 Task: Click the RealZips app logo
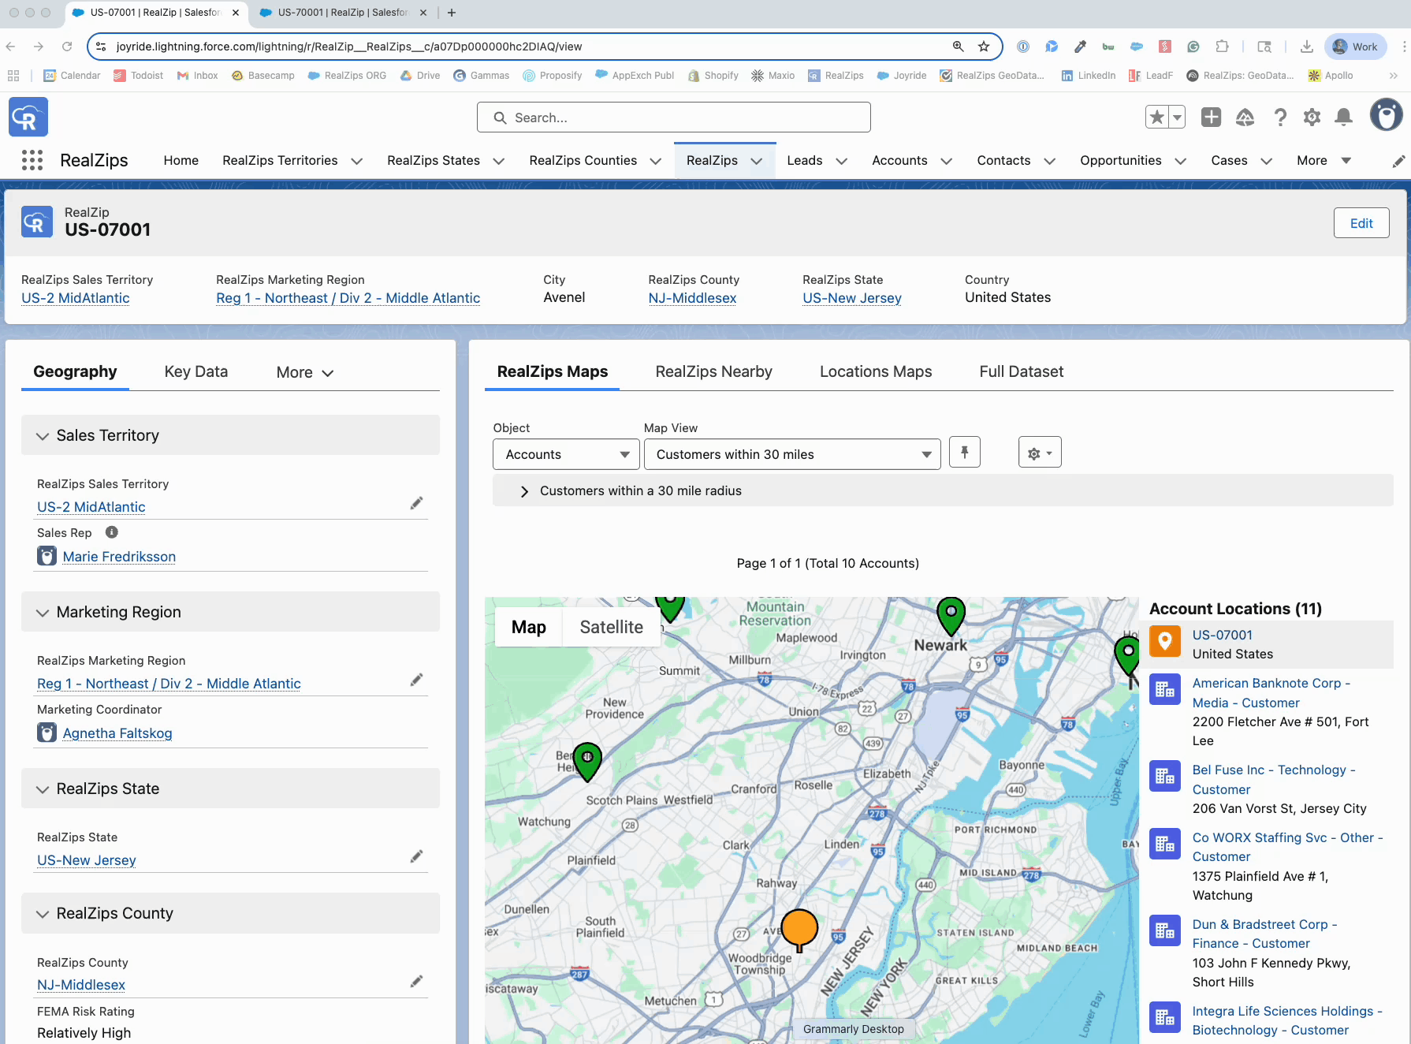[28, 117]
